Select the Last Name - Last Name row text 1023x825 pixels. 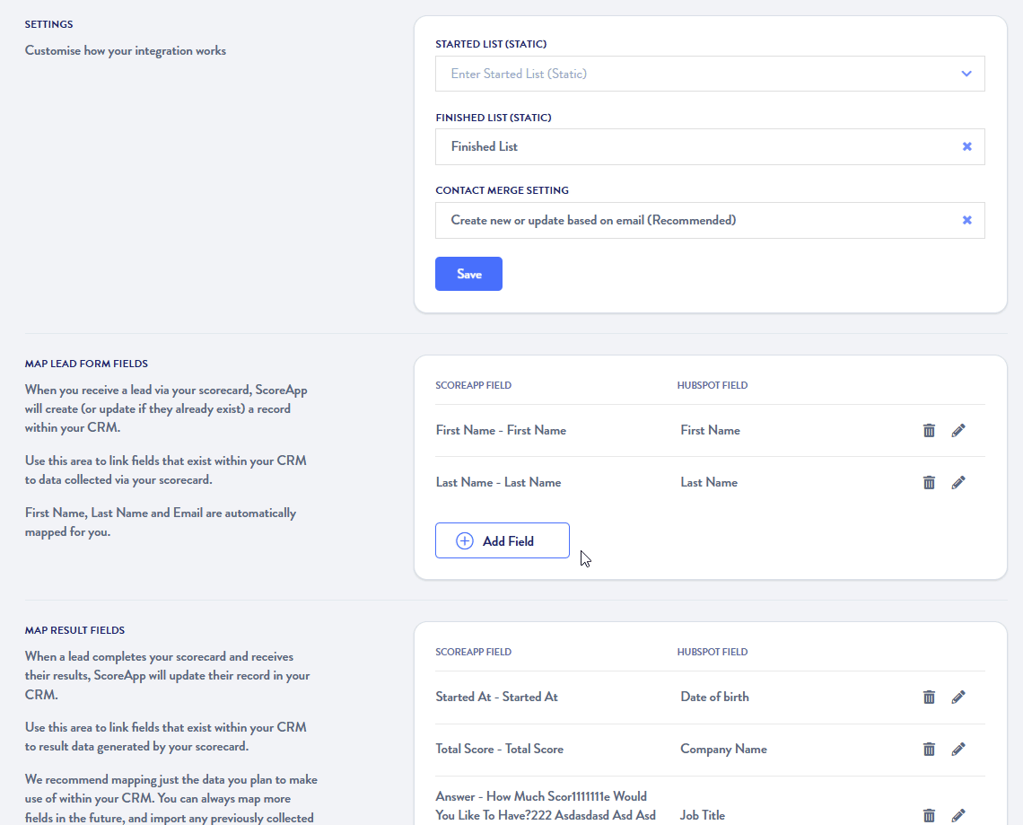(x=498, y=482)
